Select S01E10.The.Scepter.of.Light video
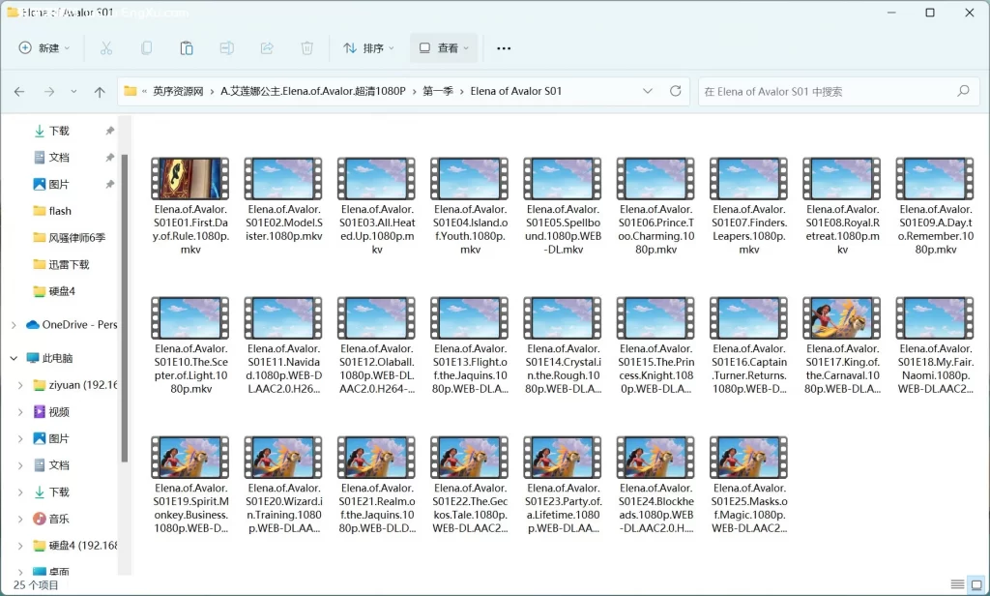This screenshot has width=990, height=596. point(190,345)
